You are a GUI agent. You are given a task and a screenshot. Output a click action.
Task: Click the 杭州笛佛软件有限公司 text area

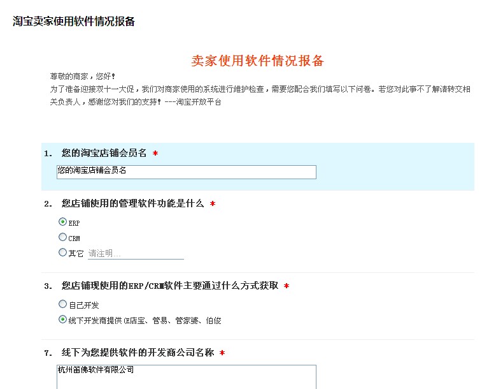186,376
